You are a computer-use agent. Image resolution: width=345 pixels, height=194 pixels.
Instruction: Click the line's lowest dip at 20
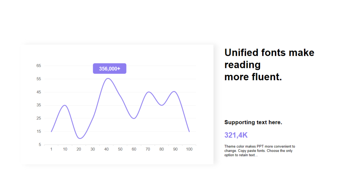(x=80, y=138)
